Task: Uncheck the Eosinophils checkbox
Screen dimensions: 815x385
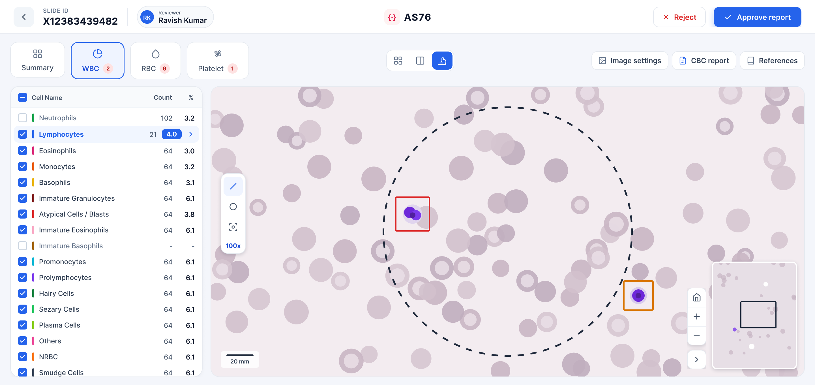Action: point(22,151)
